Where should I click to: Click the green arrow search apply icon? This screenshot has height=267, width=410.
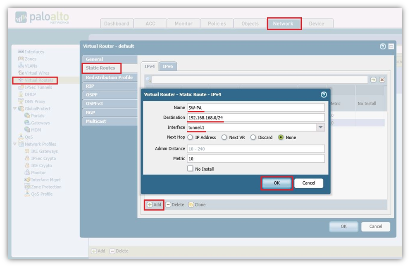tap(373, 80)
